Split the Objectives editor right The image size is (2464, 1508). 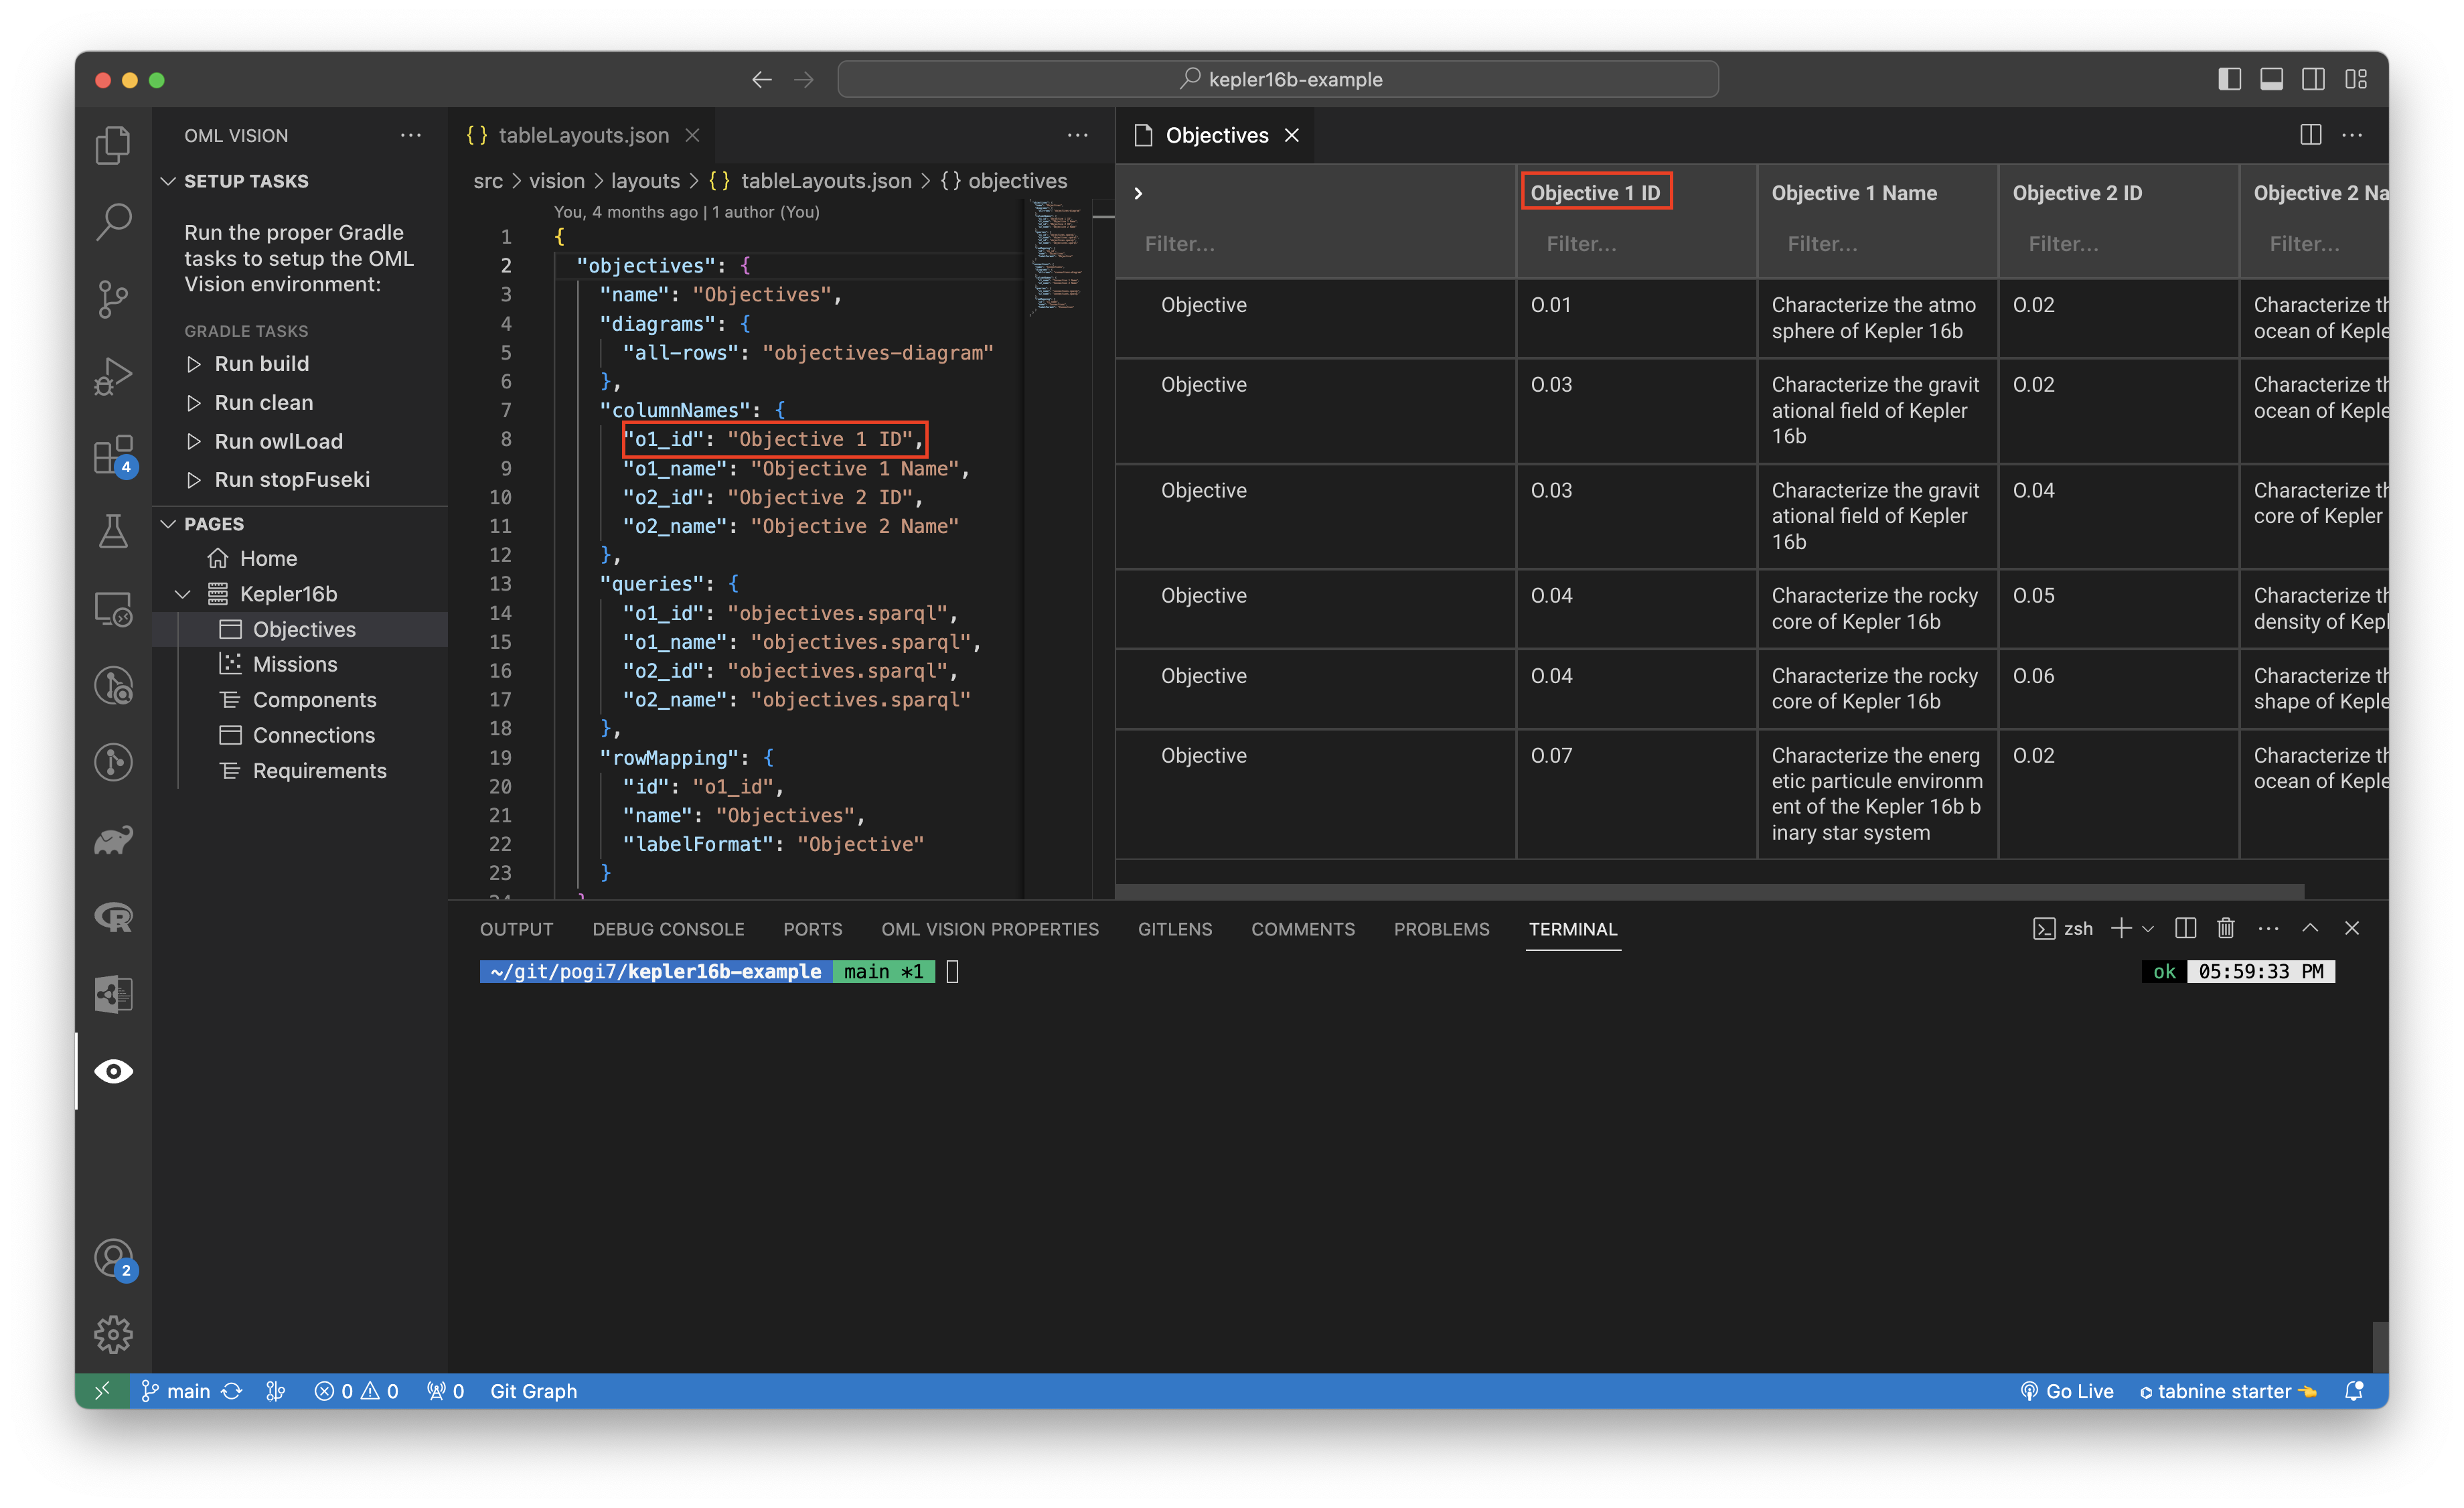2310,135
